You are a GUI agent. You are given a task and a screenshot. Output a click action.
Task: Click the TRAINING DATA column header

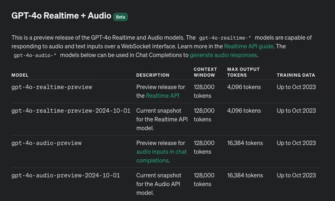[x=296, y=75]
